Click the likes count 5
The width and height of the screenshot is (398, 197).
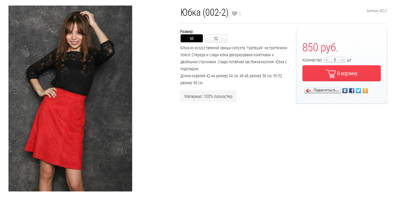(240, 14)
